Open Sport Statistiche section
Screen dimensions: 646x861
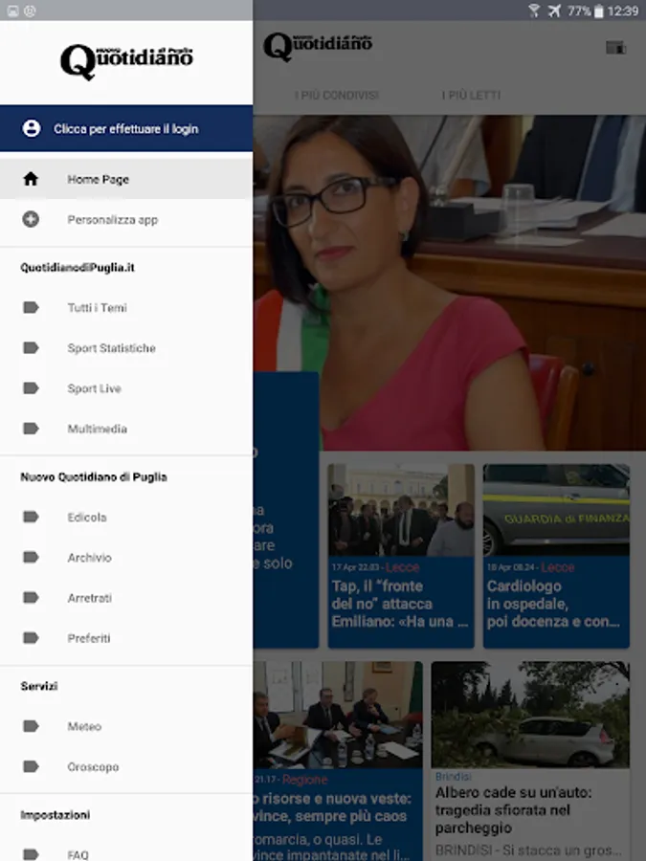(x=126, y=347)
